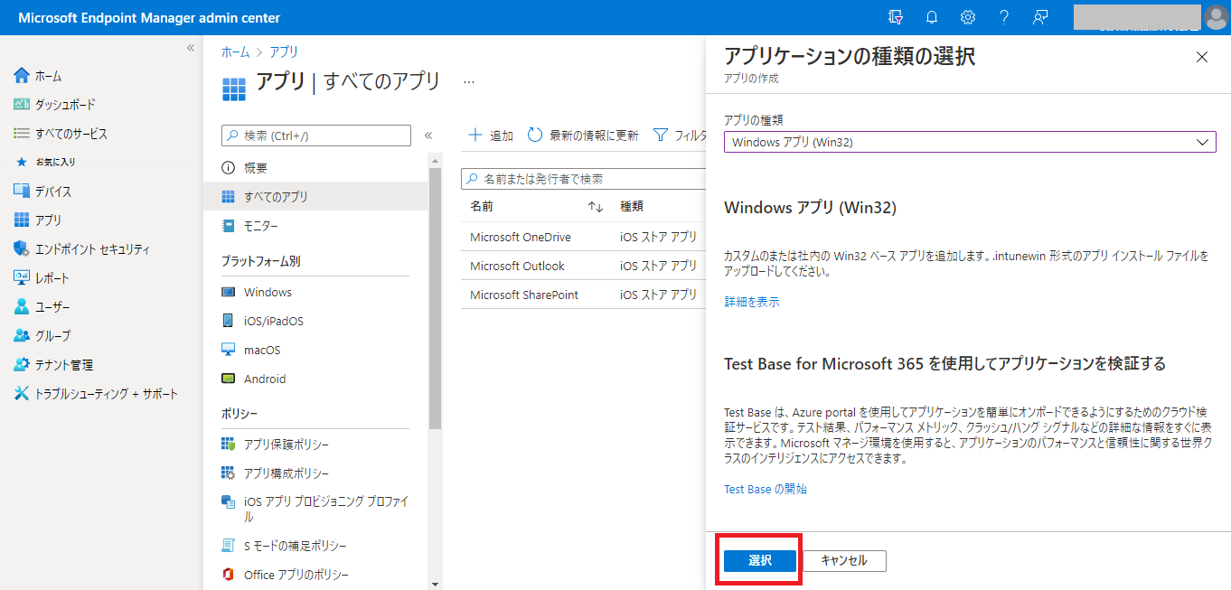Collapse the apps resource menu panel
The image size is (1231, 590).
pyautogui.click(x=428, y=136)
